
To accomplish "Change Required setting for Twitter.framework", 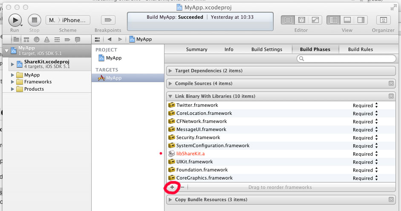I will tap(365, 105).
